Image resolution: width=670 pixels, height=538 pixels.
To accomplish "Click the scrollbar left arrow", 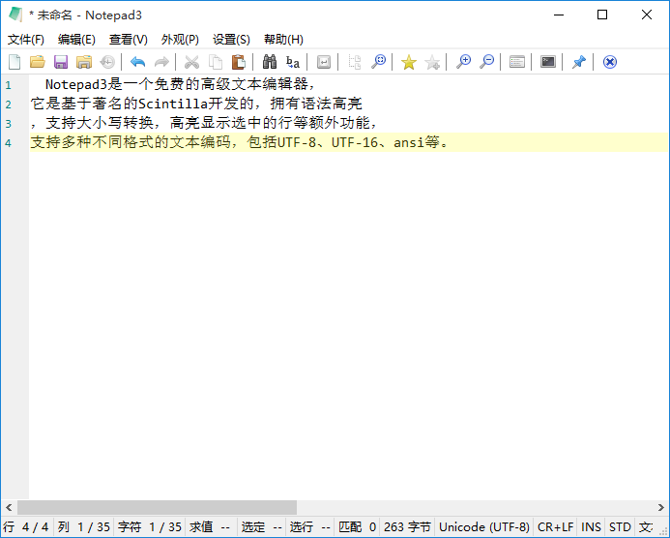I will click(x=9, y=508).
